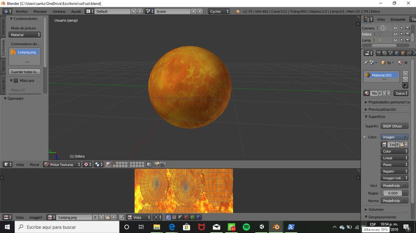Image resolution: width=416 pixels, height=233 pixels.
Task: Click the Blender icon in the Windows taskbar
Action: point(276,227)
